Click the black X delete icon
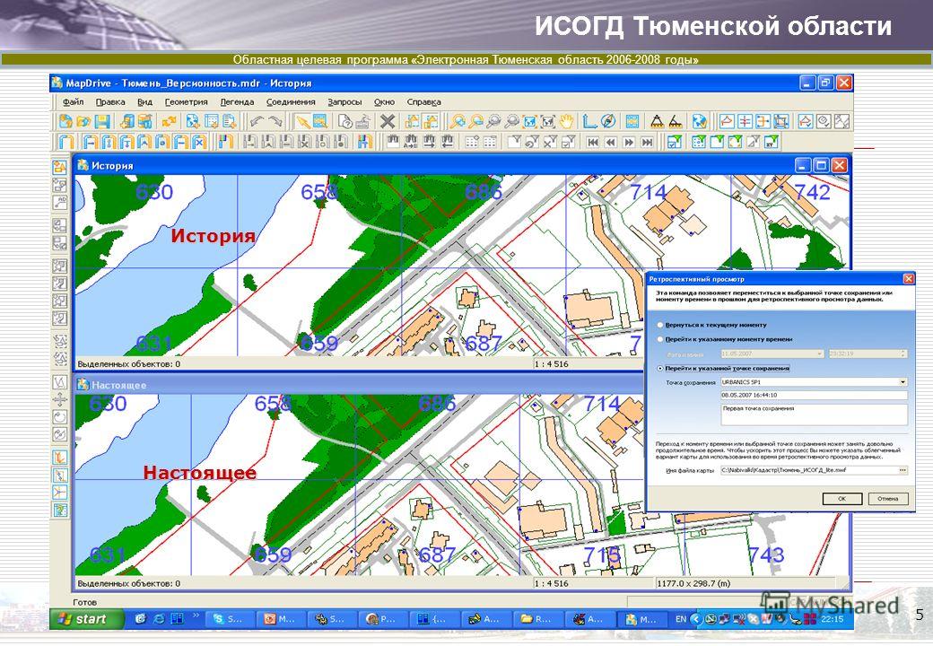This screenshot has width=933, height=646. pyautogui.click(x=388, y=121)
